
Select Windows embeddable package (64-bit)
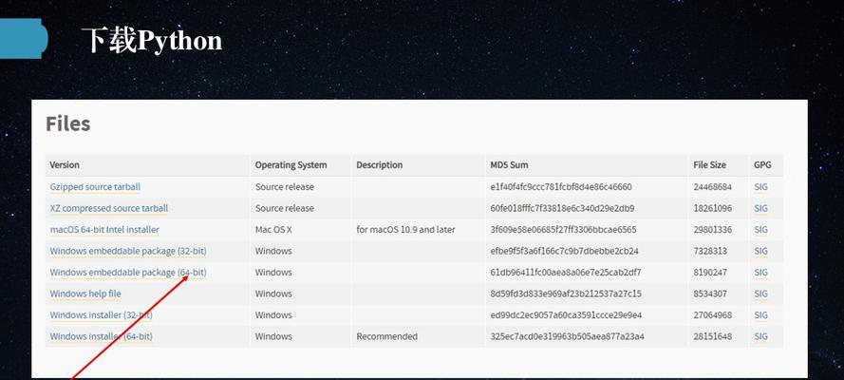(x=128, y=273)
